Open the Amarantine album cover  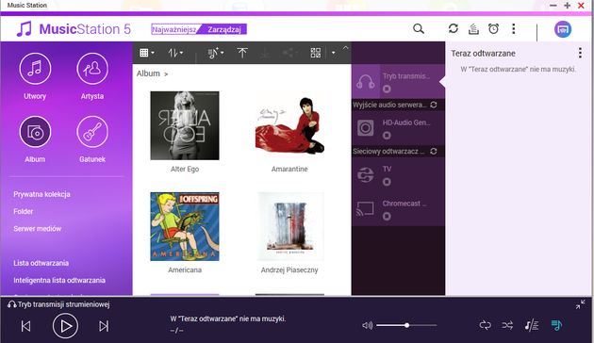(289, 125)
